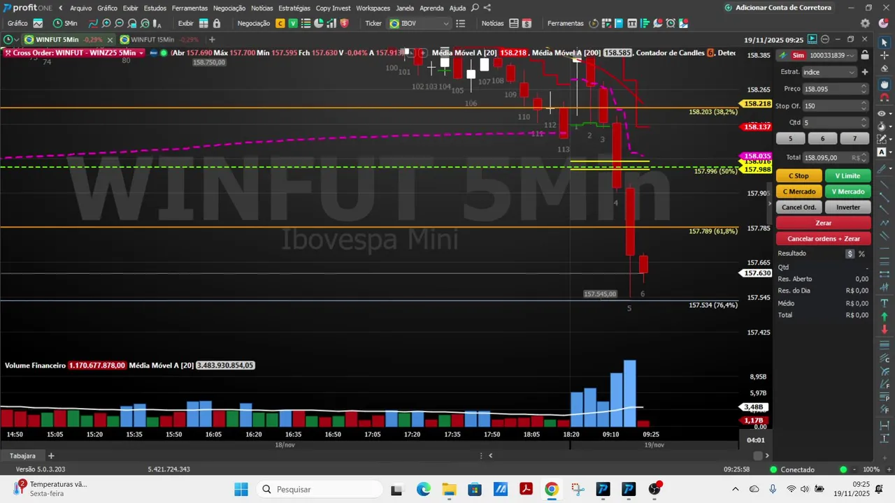Open the Estrat. indice dropdown
The height and width of the screenshot is (503, 895).
[x=829, y=72]
